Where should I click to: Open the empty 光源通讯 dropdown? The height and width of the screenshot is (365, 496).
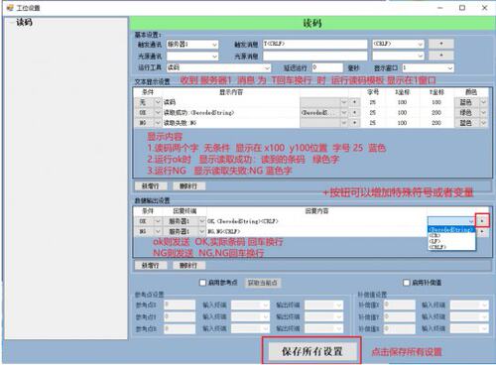pyautogui.click(x=192, y=56)
